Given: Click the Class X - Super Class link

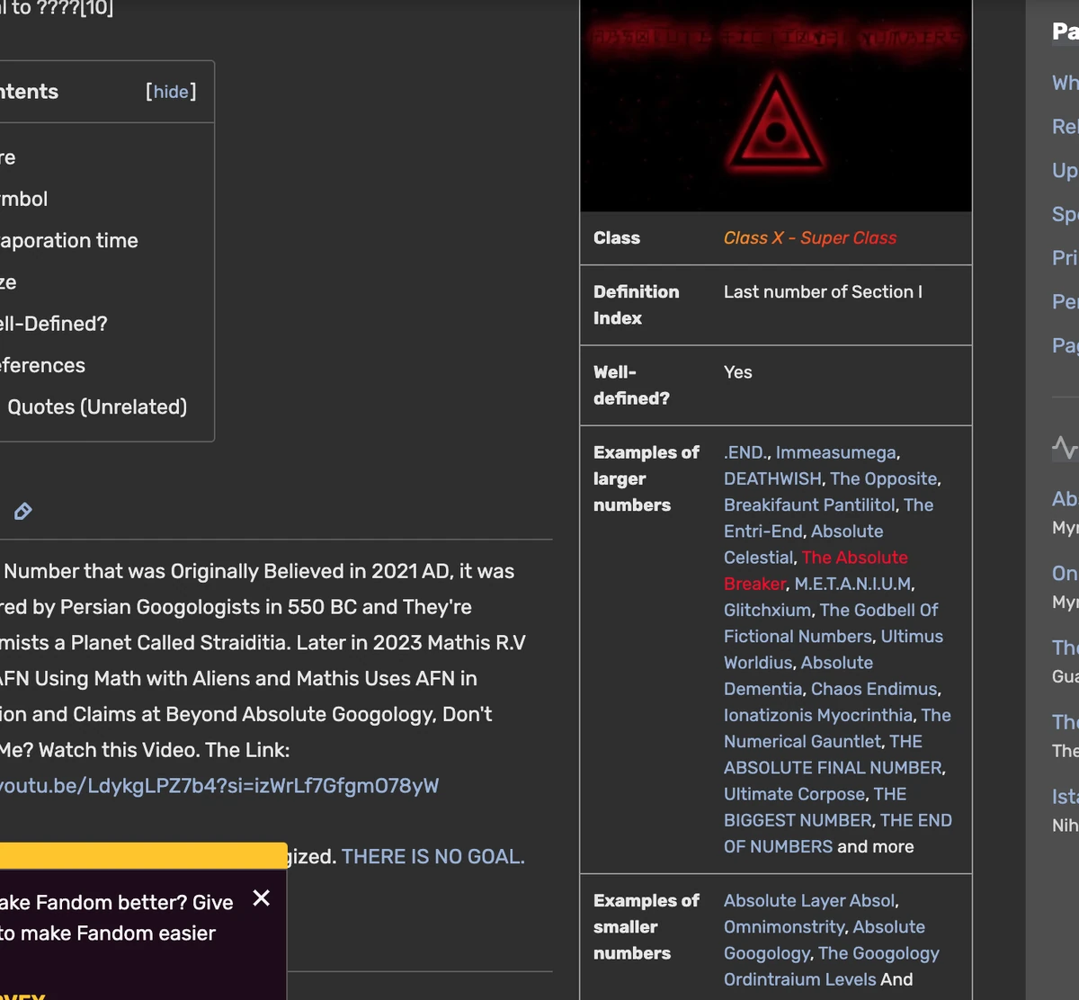Looking at the screenshot, I should click(x=810, y=238).
